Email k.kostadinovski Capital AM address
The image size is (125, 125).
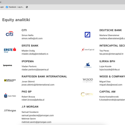point(112,100)
